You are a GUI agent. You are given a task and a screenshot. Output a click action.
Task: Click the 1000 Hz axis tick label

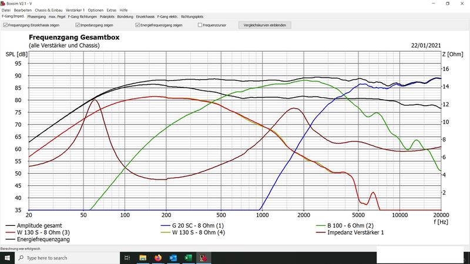tap(262, 215)
